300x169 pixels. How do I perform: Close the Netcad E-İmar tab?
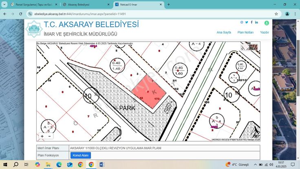tap(161, 4)
